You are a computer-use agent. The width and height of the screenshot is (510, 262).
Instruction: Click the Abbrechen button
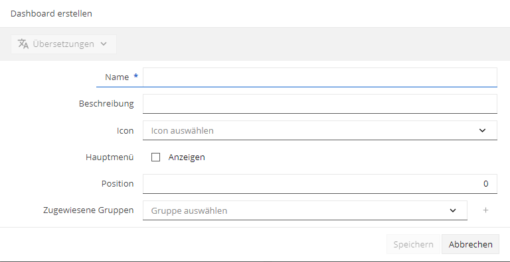470,244
